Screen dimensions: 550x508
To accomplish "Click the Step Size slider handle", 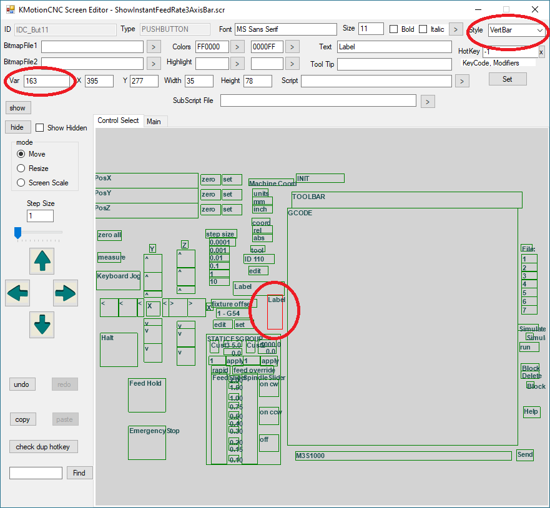I will tap(18, 233).
